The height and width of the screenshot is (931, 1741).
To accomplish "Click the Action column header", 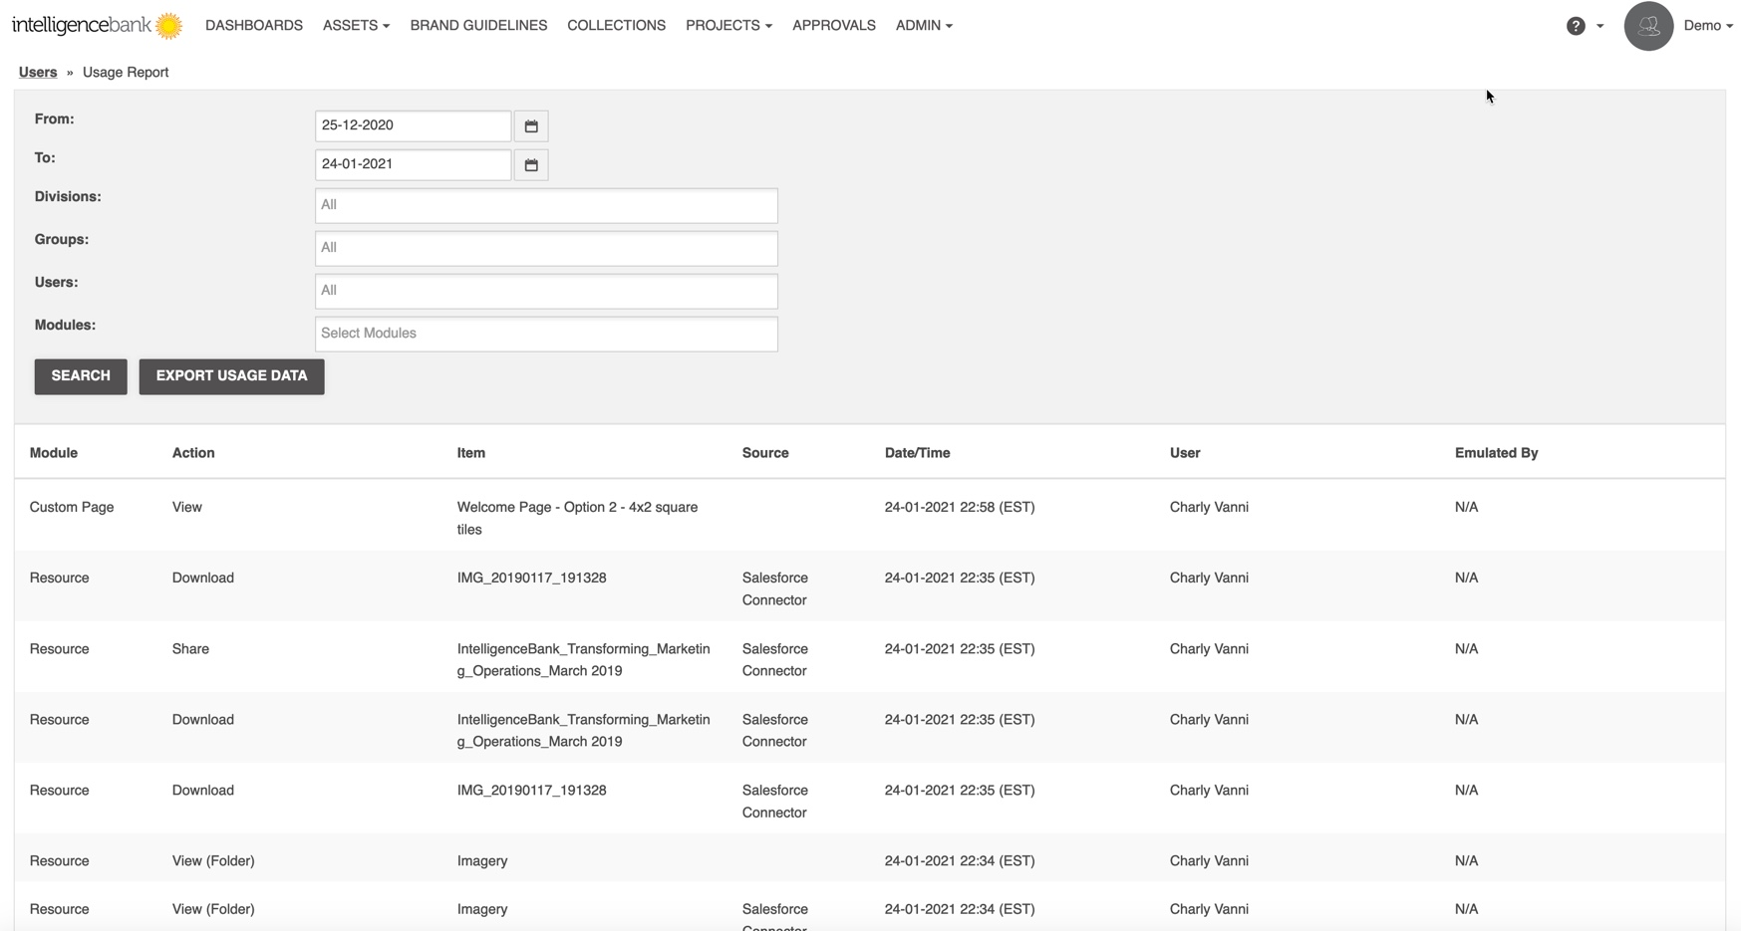I will 193,453.
